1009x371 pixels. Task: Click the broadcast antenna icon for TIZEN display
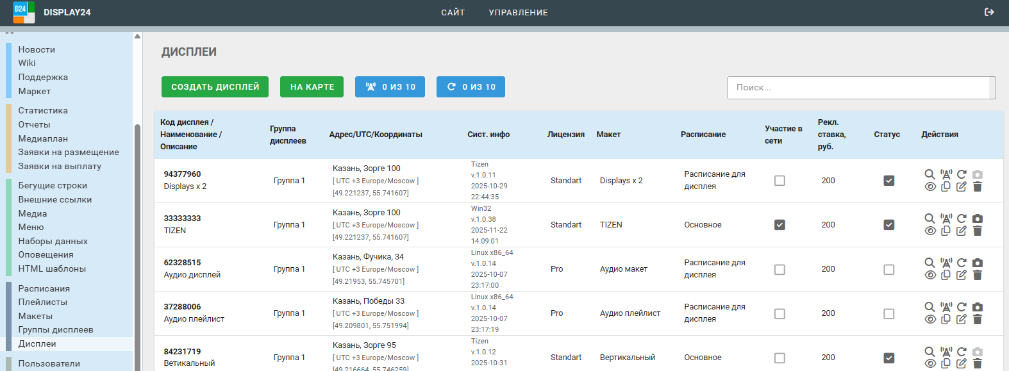(946, 218)
